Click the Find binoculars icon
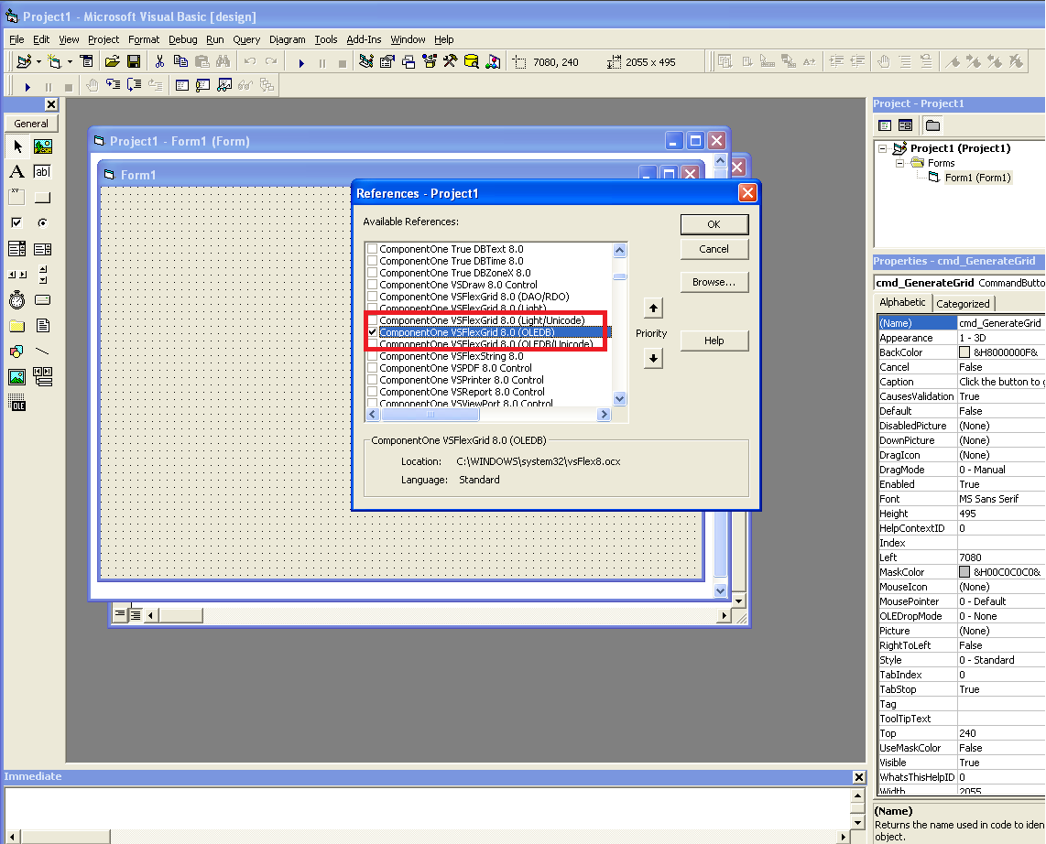The height and width of the screenshot is (844, 1046). click(x=223, y=62)
